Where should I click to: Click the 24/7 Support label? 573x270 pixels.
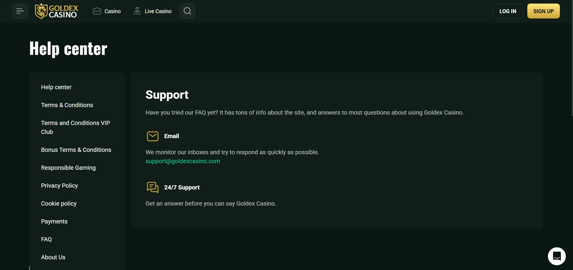tap(182, 187)
